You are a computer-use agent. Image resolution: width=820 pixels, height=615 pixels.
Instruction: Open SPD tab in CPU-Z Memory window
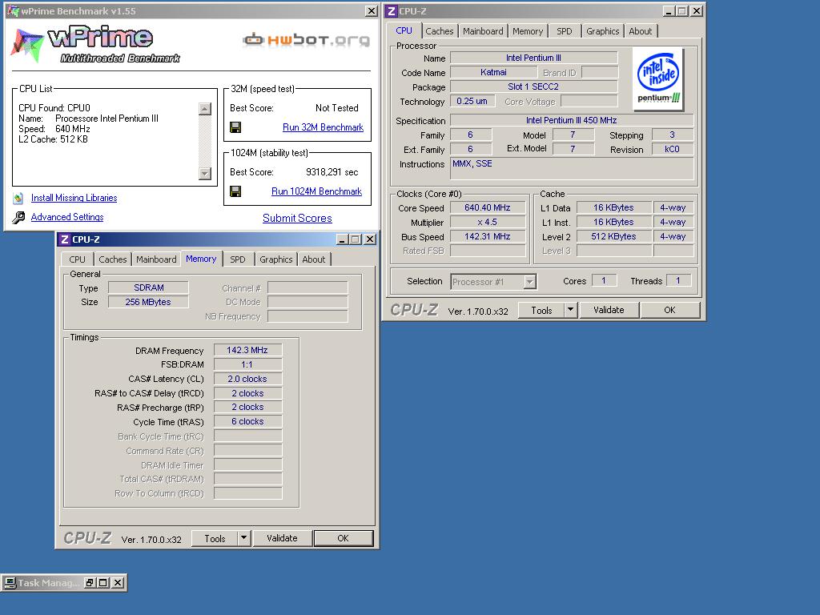237,259
